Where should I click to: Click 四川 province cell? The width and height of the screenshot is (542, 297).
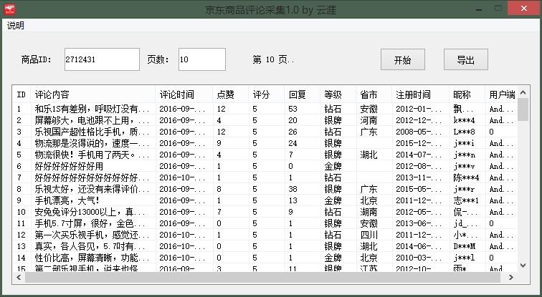click(369, 235)
